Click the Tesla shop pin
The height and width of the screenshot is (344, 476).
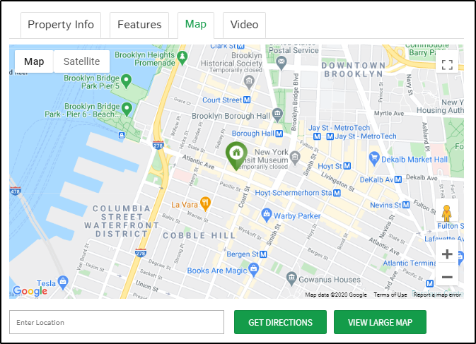(x=63, y=283)
